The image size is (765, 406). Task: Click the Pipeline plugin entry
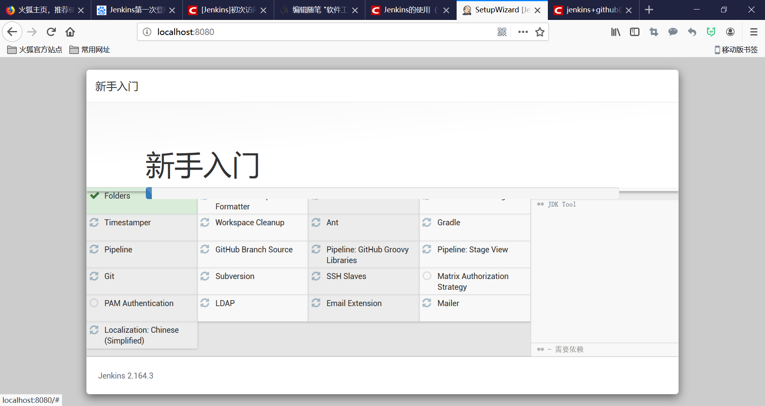[x=142, y=254]
